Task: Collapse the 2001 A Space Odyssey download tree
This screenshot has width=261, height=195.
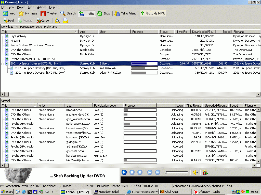Action: coord(3,64)
